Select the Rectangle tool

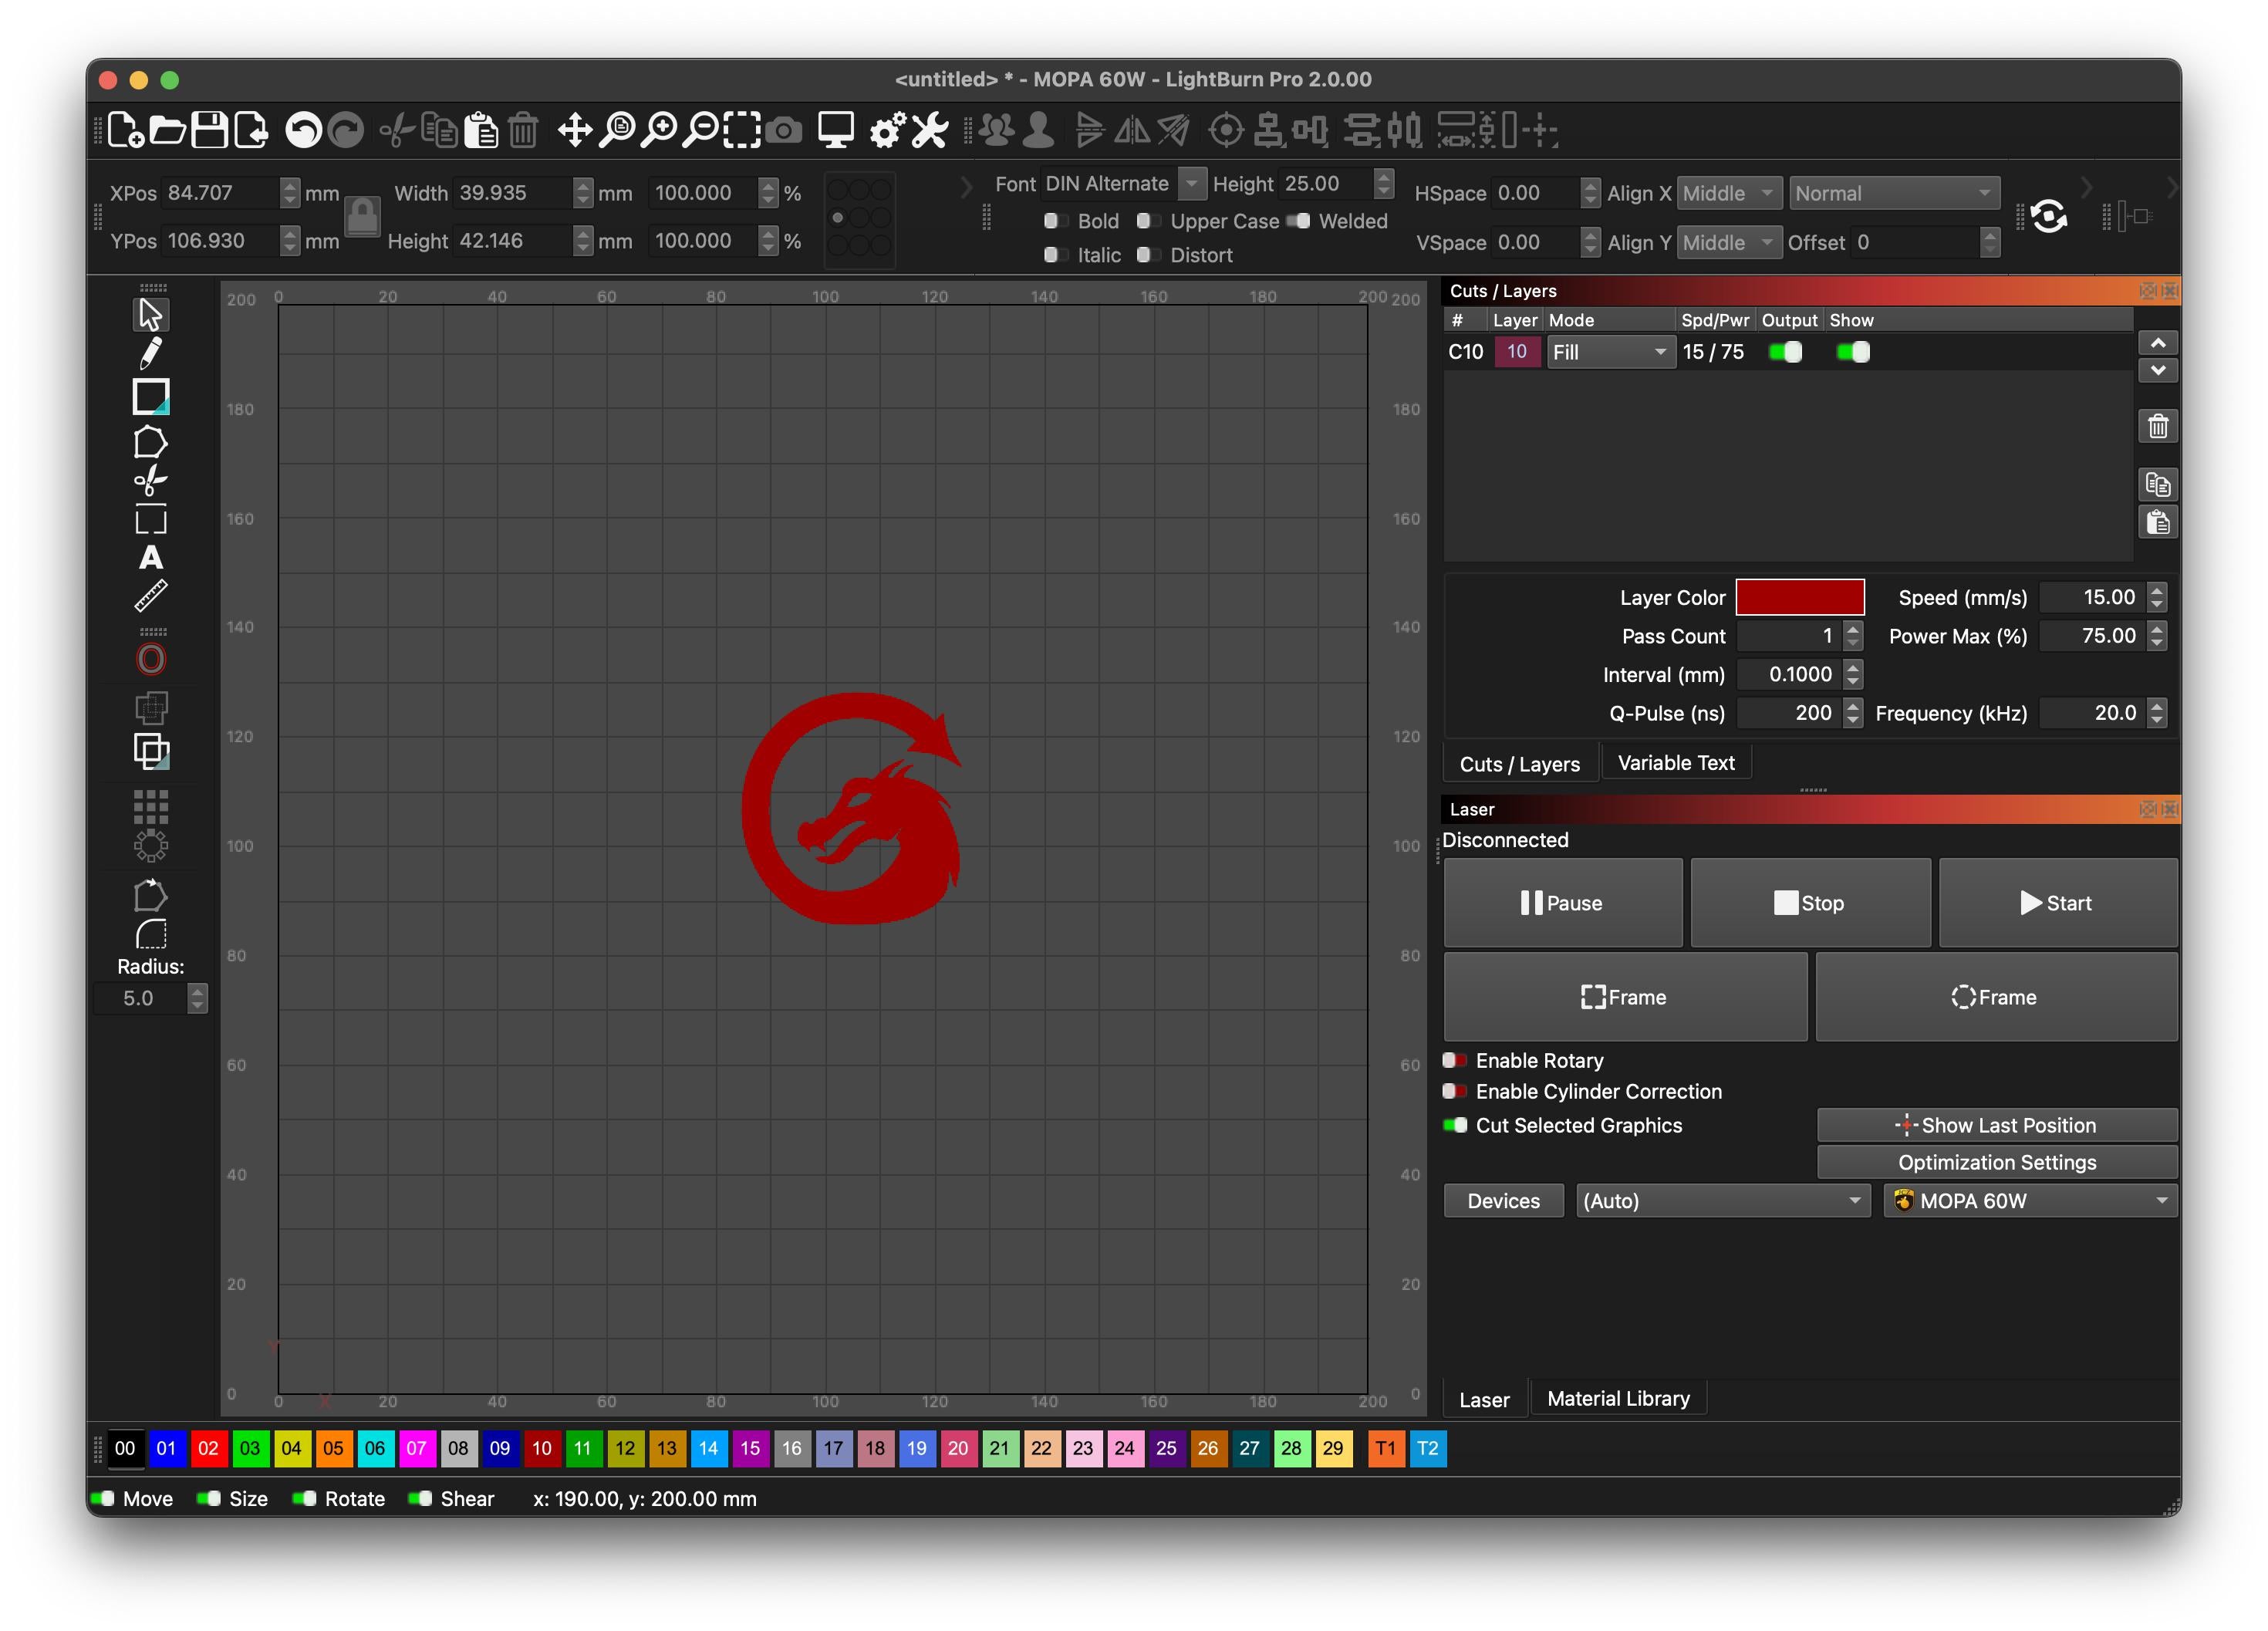pyautogui.click(x=151, y=397)
